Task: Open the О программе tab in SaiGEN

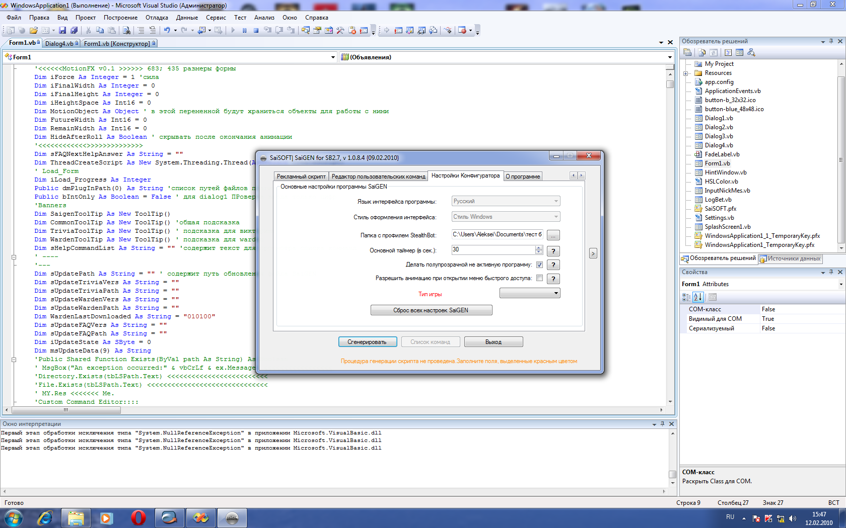Action: (x=523, y=177)
